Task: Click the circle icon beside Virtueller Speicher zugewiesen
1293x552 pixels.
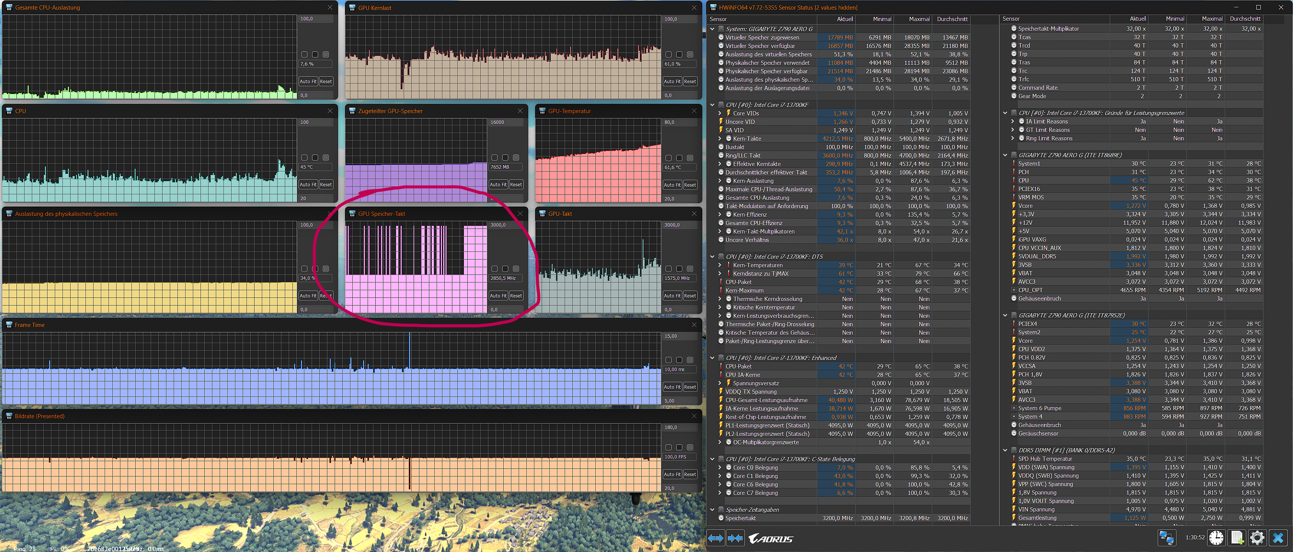Action: point(721,37)
